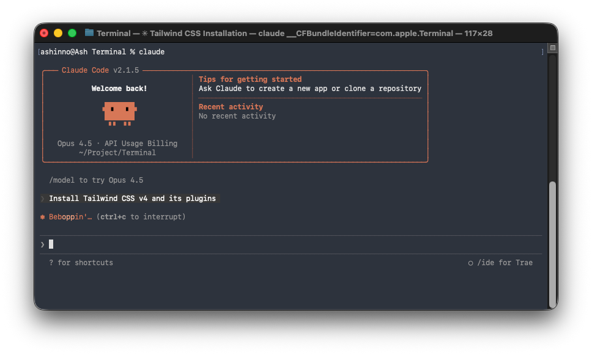Focus the Claude prompt input field
This screenshot has width=592, height=355.
tap(294, 244)
